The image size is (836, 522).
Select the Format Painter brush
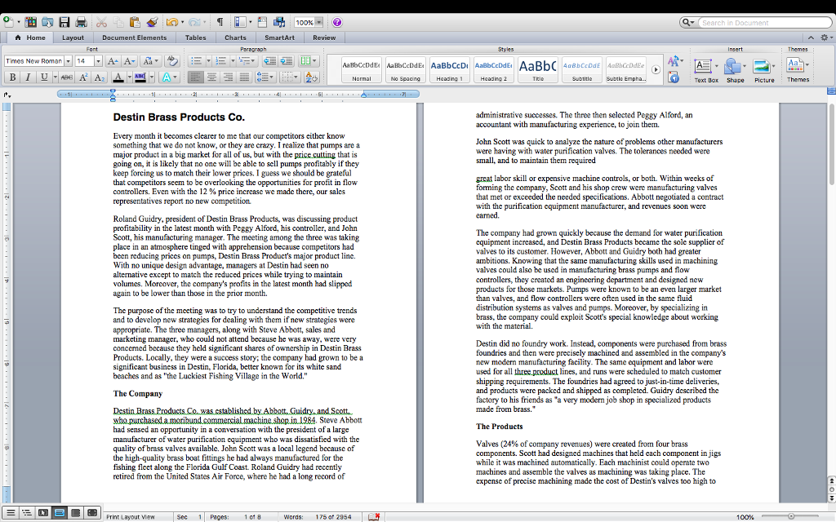point(152,22)
